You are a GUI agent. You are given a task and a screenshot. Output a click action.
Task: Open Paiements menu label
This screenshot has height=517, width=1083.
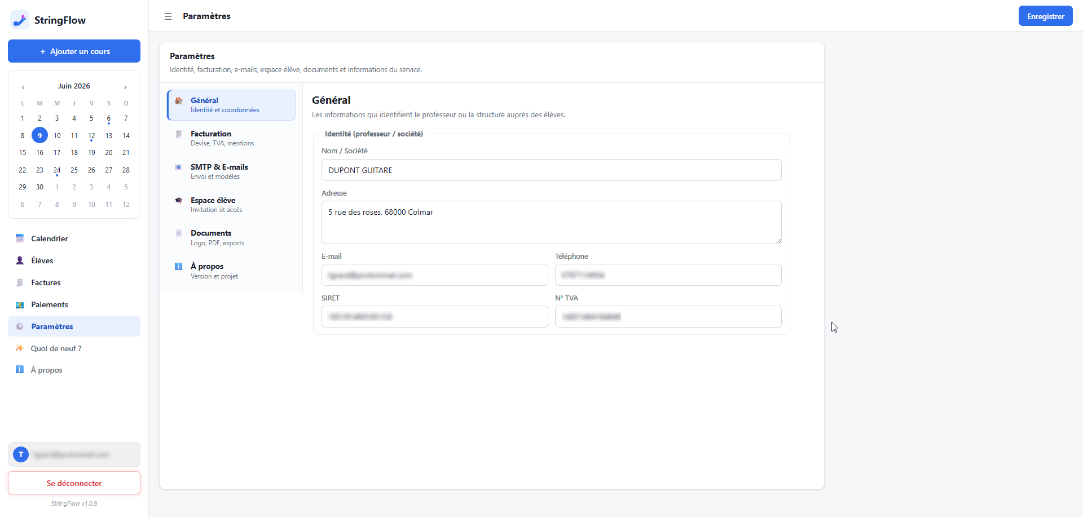click(50, 304)
